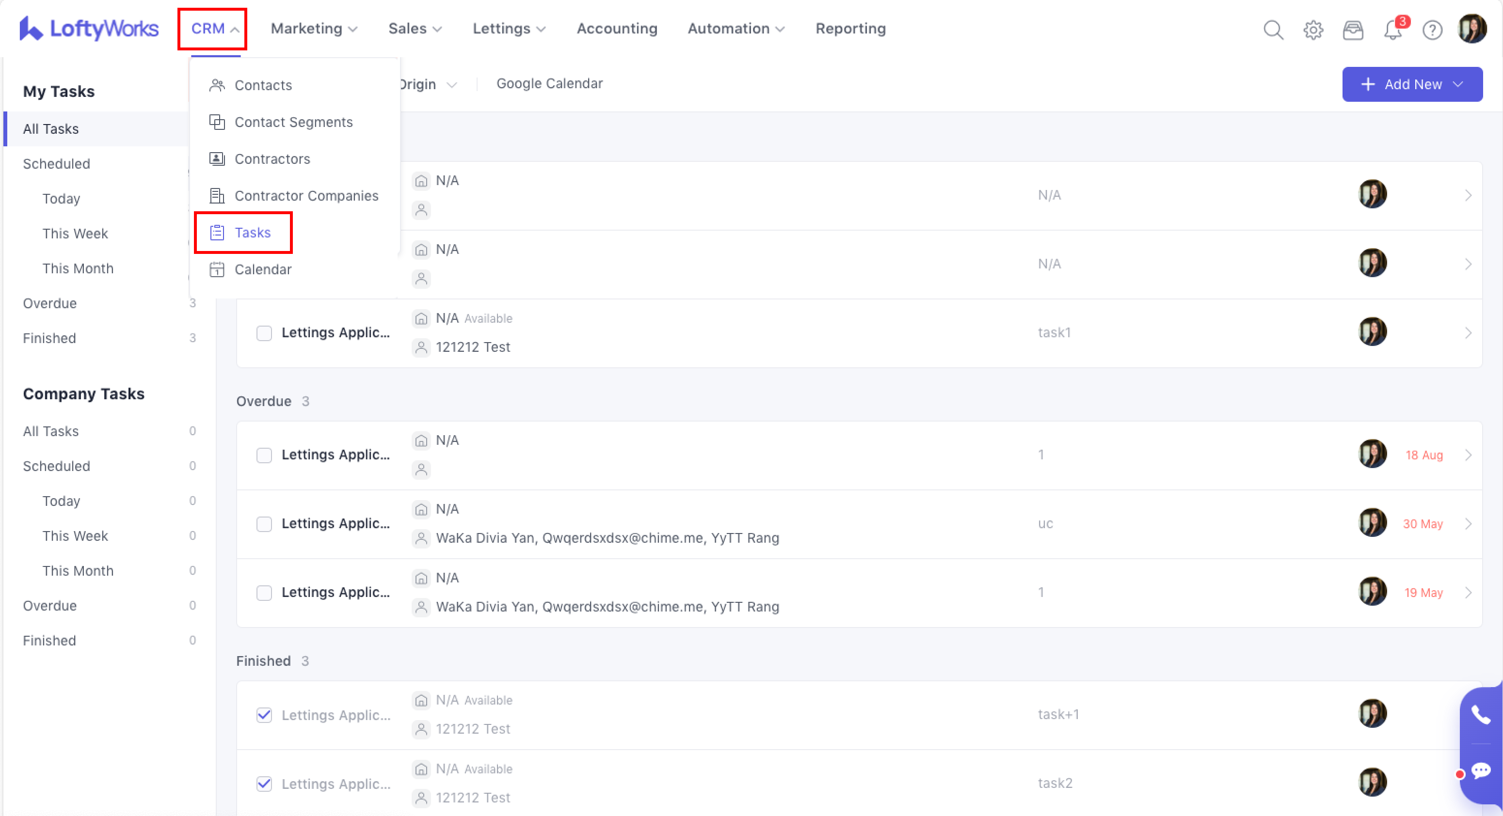
Task: Open the Add New dropdown button
Action: point(1412,84)
